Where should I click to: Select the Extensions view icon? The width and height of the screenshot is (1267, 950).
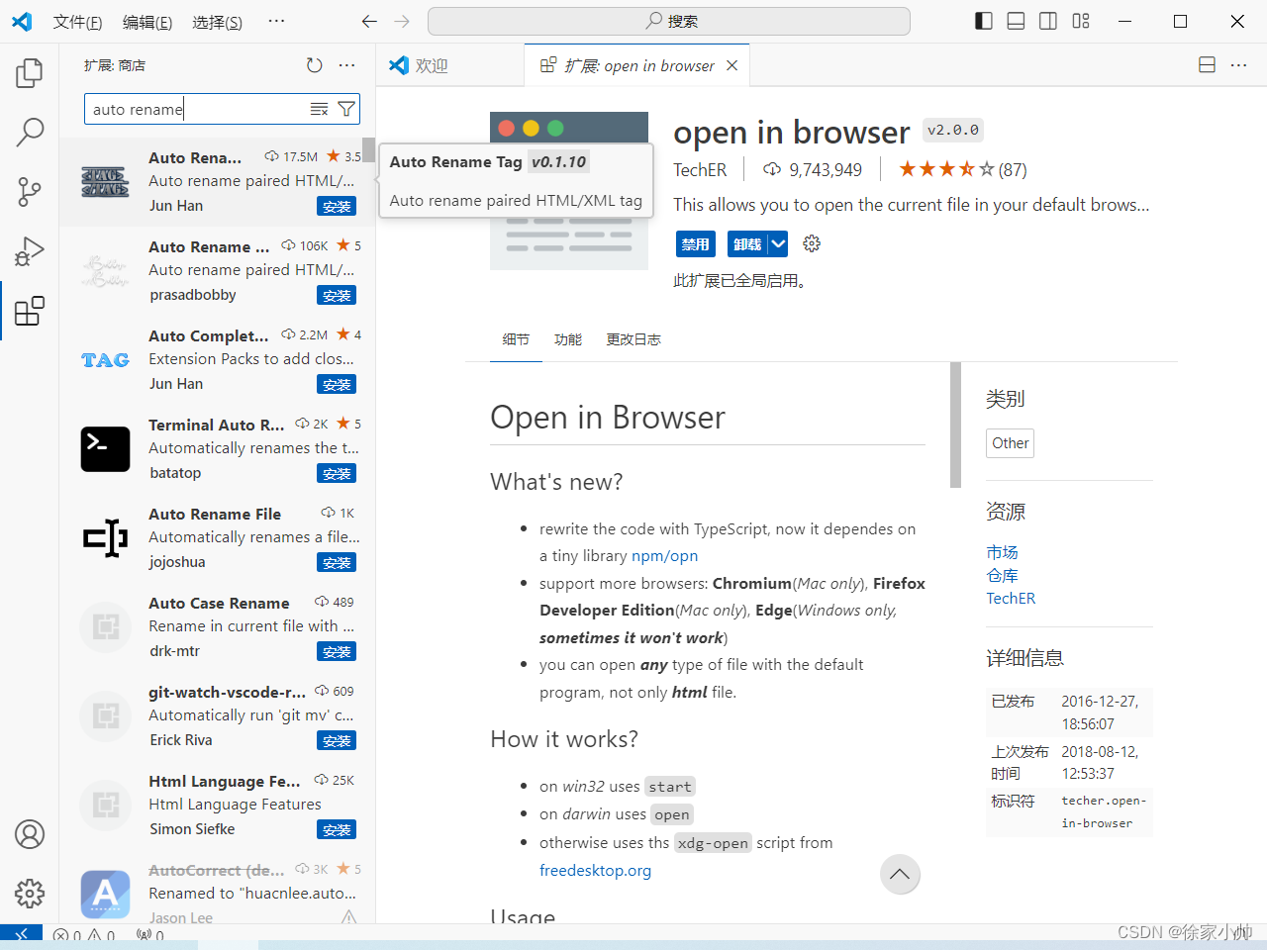pyautogui.click(x=30, y=311)
